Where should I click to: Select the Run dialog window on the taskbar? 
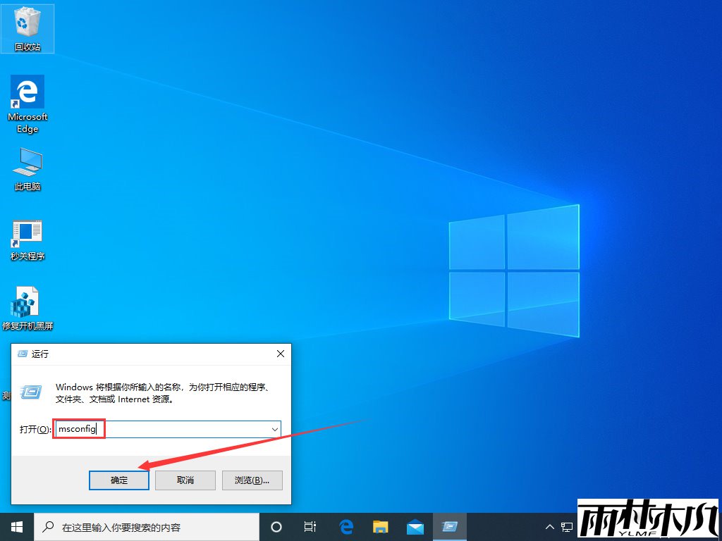point(450,526)
